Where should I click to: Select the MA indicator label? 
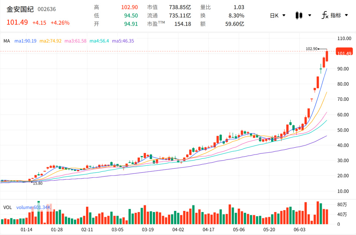7,41
